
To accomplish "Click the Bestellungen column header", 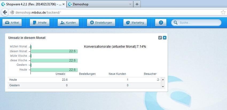I will (x=87, y=74).
